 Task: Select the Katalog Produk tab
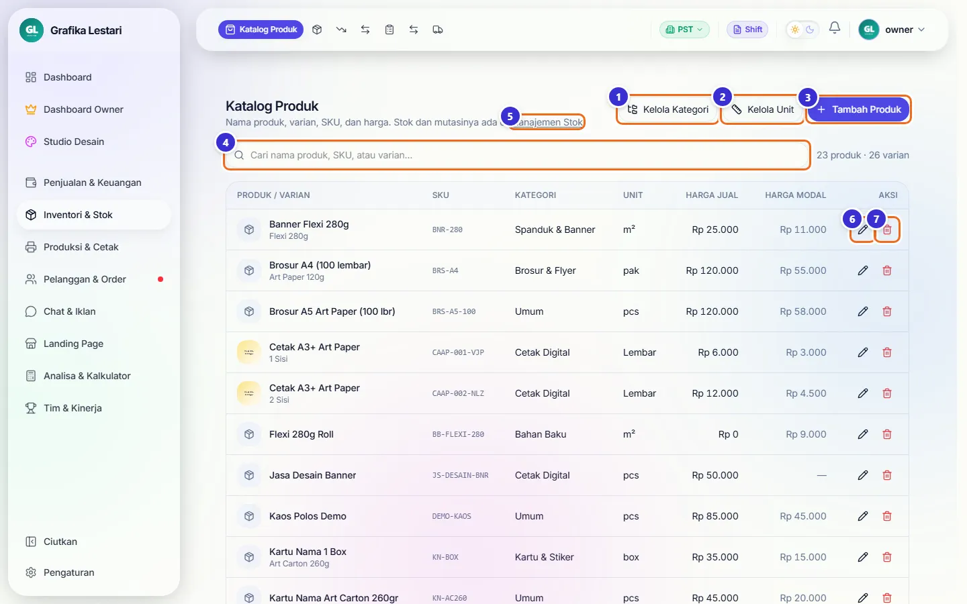(261, 30)
